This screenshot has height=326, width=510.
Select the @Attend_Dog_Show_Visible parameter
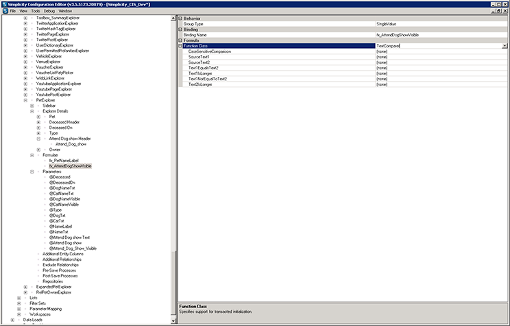(73, 248)
